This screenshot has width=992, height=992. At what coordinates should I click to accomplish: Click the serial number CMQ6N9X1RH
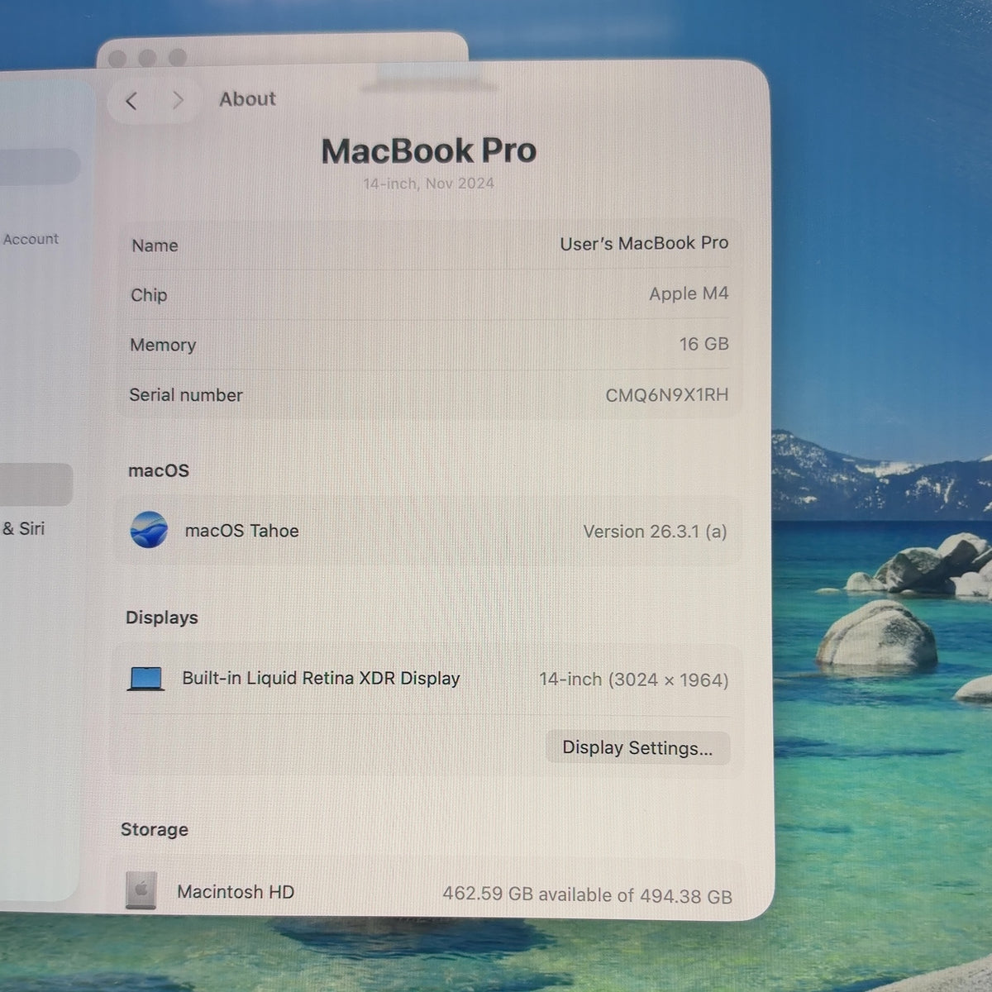point(667,395)
